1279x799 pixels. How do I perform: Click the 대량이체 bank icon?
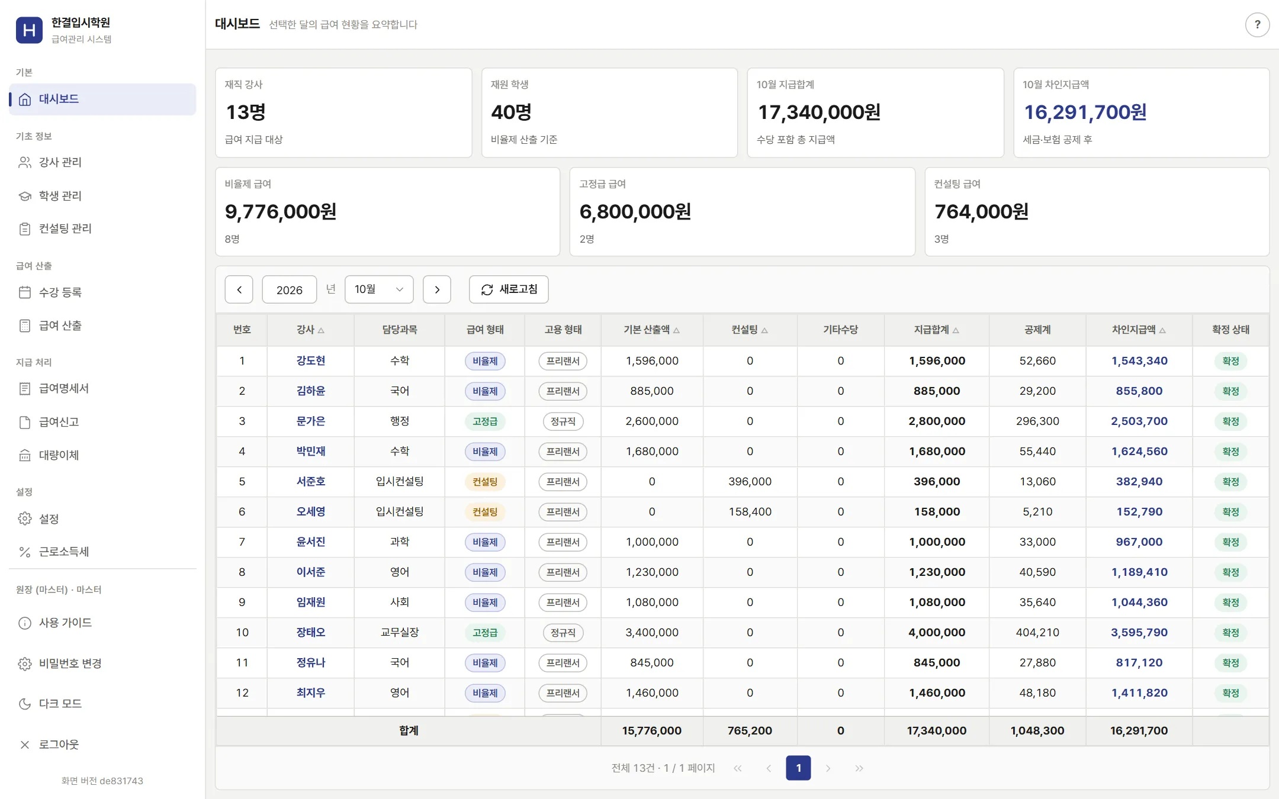(x=25, y=455)
